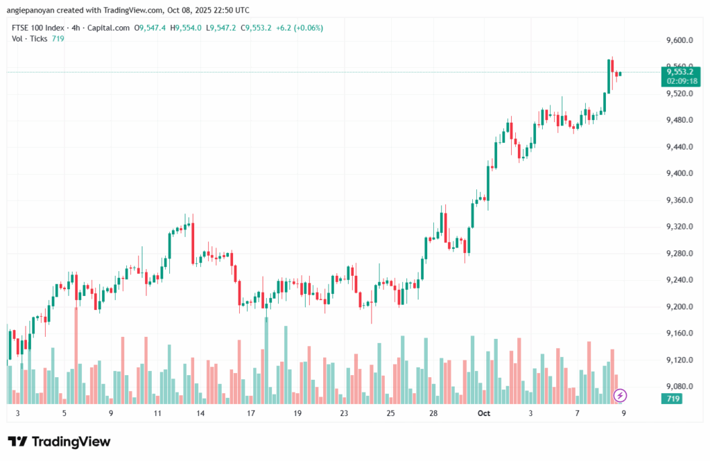Click the Capital.com source label
Viewport: 710px width, 461px height.
pyautogui.click(x=110, y=28)
